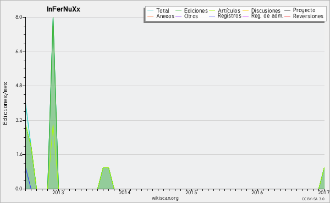330x203 pixels.
Task: Click the y-axis value 3.2
Action: [19, 120]
